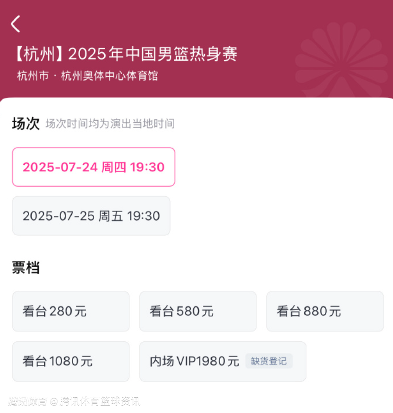
Task: Click the 票档 section heading
Action: tap(26, 268)
